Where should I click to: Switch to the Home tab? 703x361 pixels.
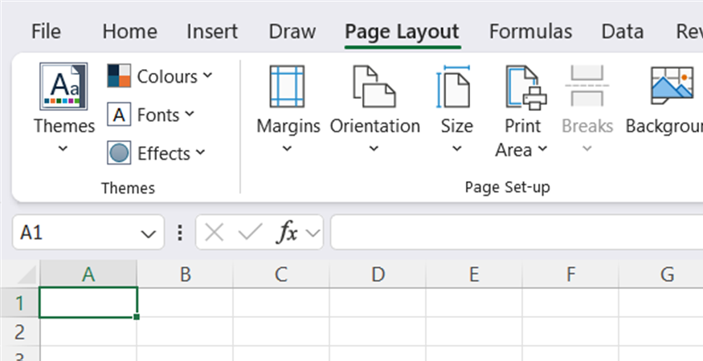(129, 32)
